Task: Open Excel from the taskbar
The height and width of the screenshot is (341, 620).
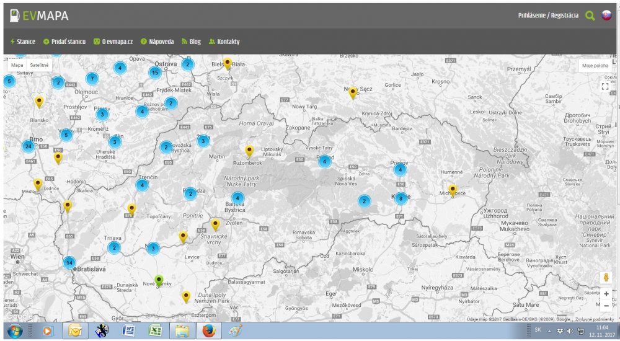Action: [x=156, y=330]
